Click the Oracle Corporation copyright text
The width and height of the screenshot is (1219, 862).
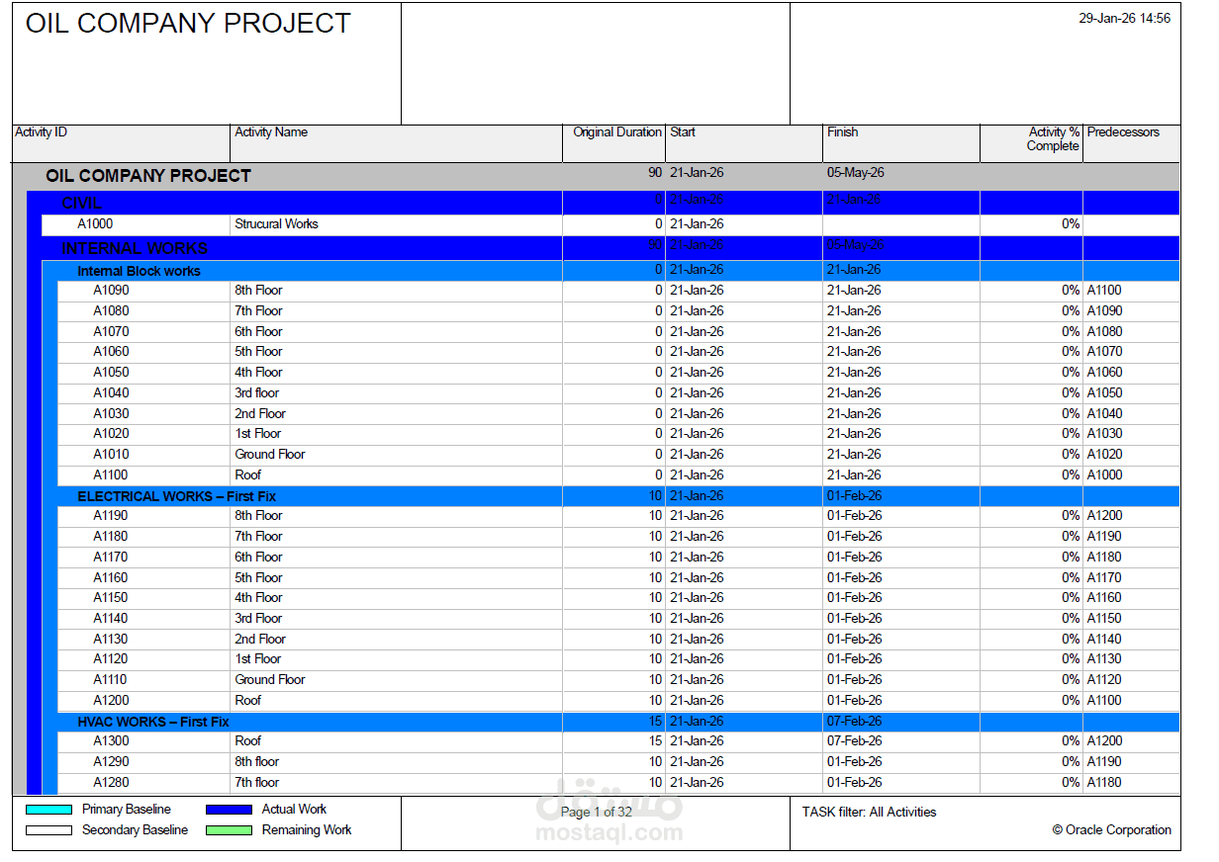click(x=1112, y=830)
